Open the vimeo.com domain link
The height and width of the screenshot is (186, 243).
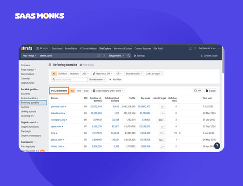(56, 146)
